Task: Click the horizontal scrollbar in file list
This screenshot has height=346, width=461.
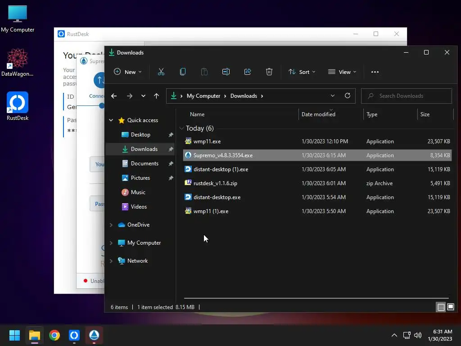Action: pyautogui.click(x=316, y=298)
